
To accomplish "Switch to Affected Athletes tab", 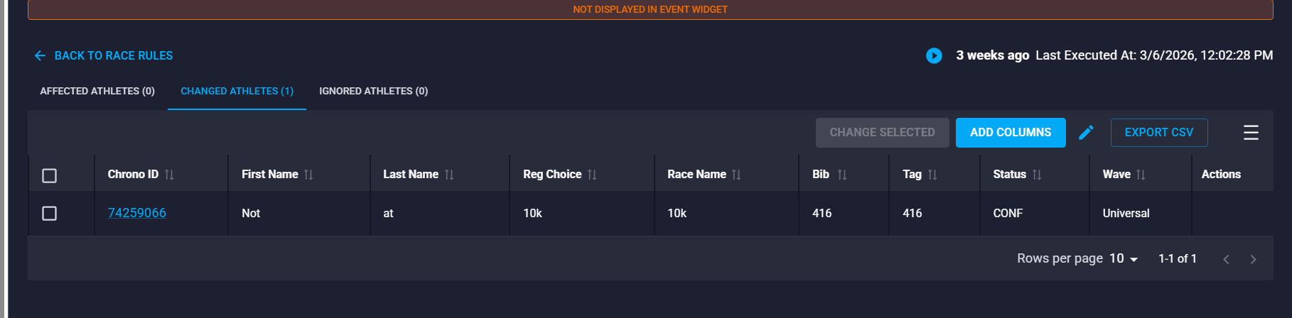I will pos(97,91).
